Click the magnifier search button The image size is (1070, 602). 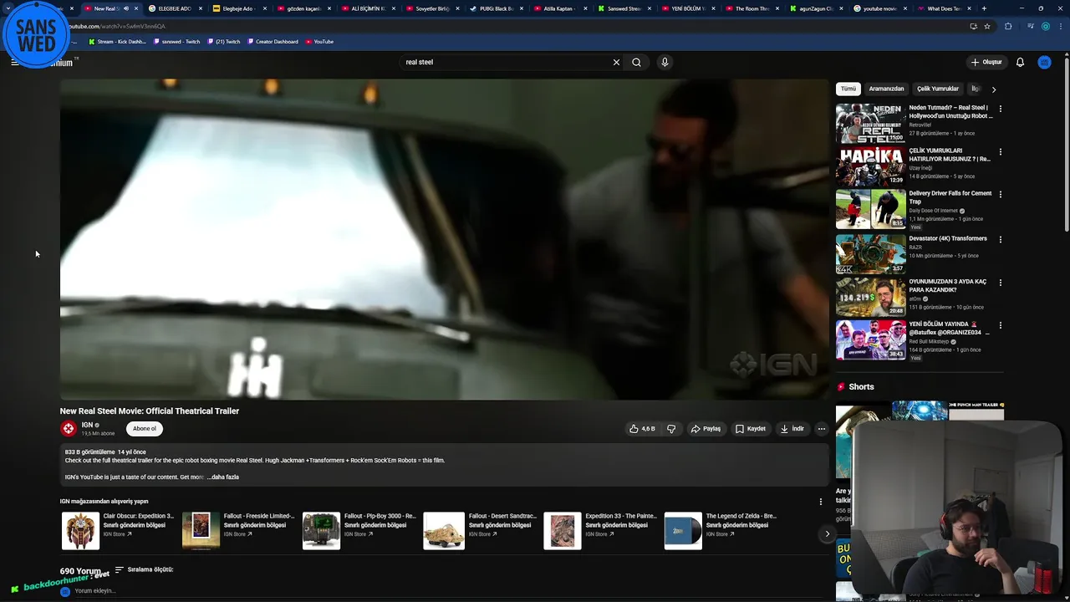click(x=636, y=62)
